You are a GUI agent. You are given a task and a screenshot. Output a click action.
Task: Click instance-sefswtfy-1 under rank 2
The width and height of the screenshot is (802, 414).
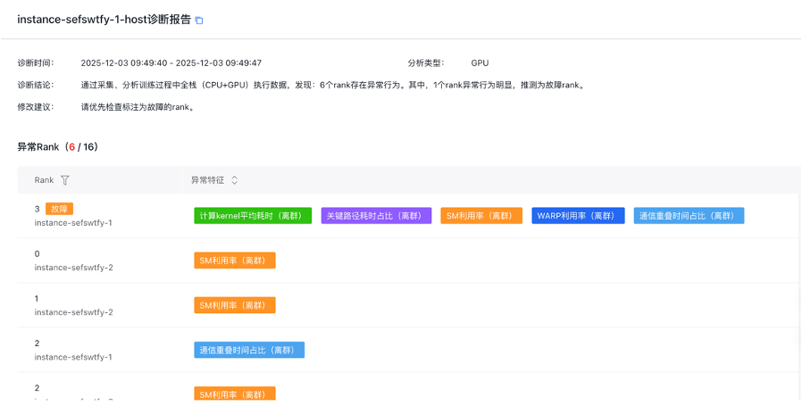pos(73,356)
